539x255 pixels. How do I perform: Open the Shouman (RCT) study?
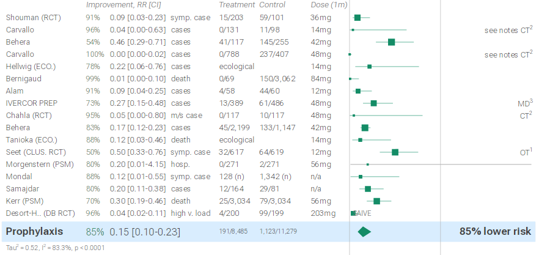34,18
